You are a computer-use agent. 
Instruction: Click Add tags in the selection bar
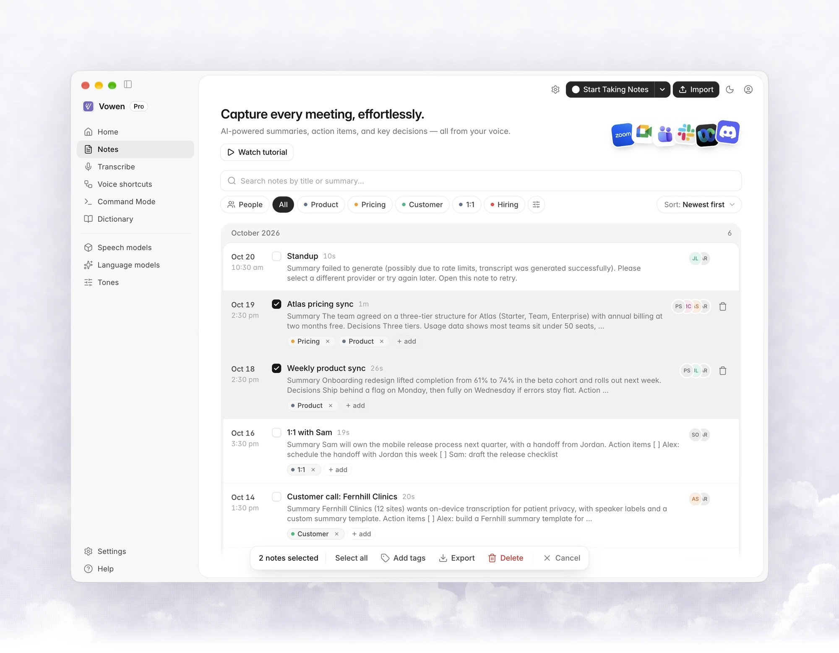click(403, 558)
